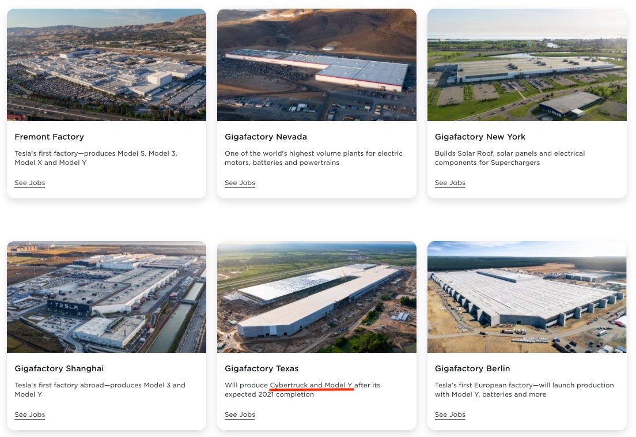Select the Gigafactory Shanghai heading
Image resolution: width=636 pixels, height=437 pixels.
pos(59,368)
